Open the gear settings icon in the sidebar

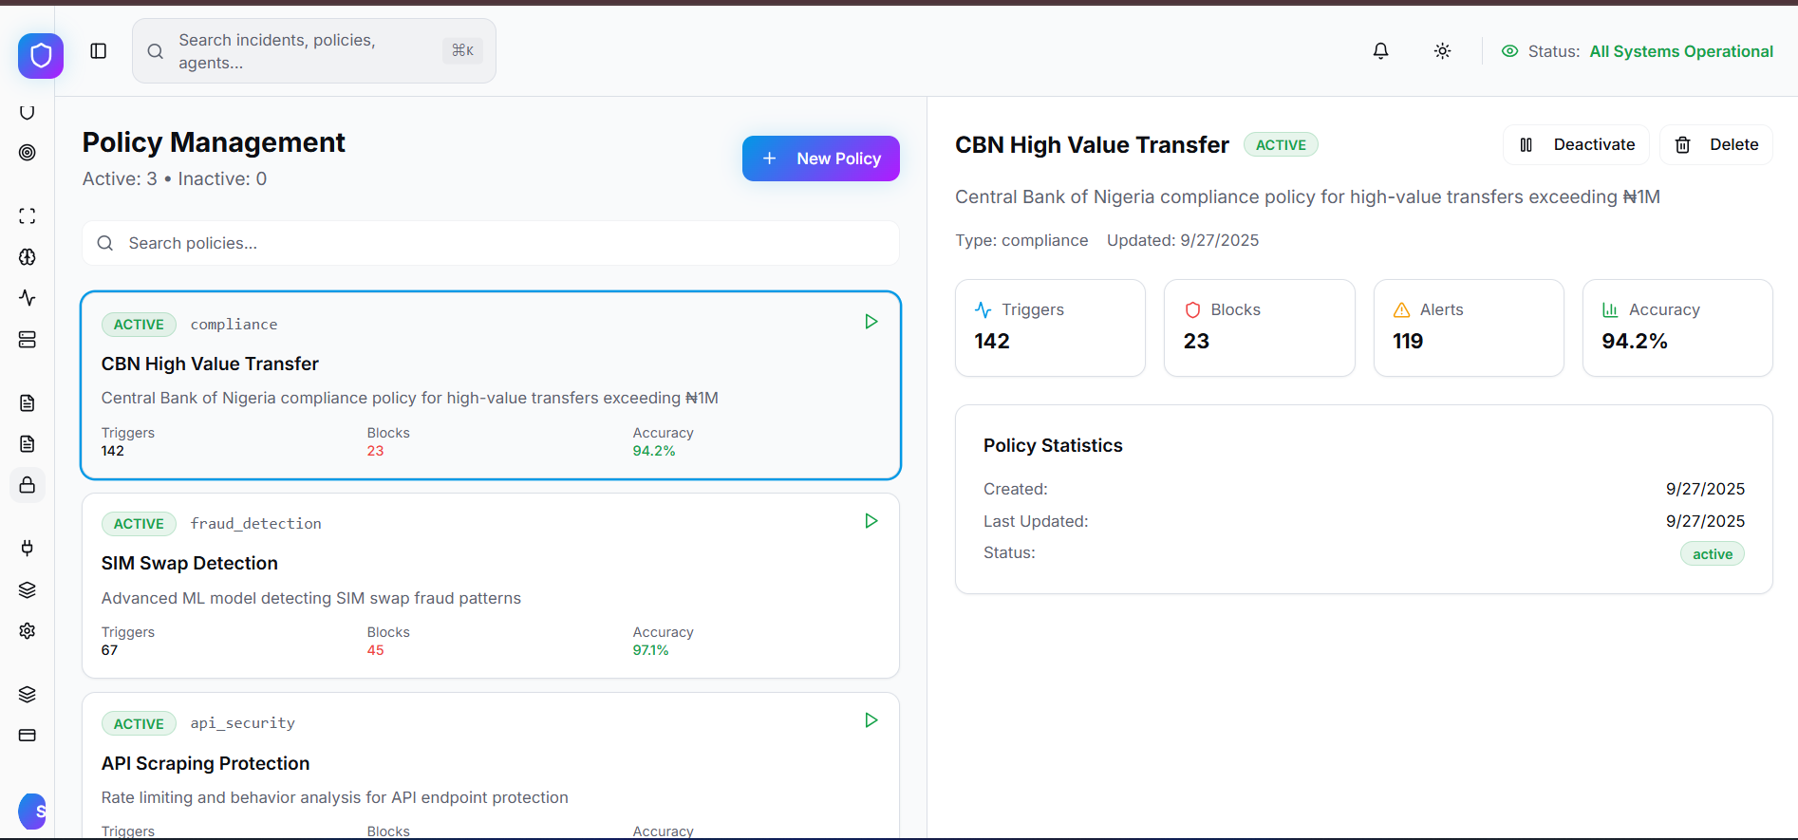click(x=28, y=631)
